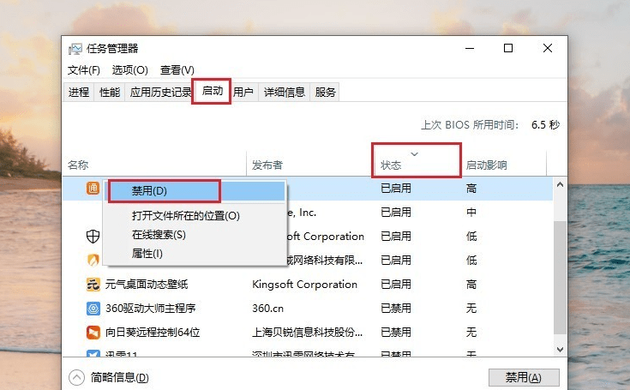This screenshot has width=630, height=390.
Task: Choose 打开文件所在的位置(O) in context menu
Action: [x=186, y=216]
